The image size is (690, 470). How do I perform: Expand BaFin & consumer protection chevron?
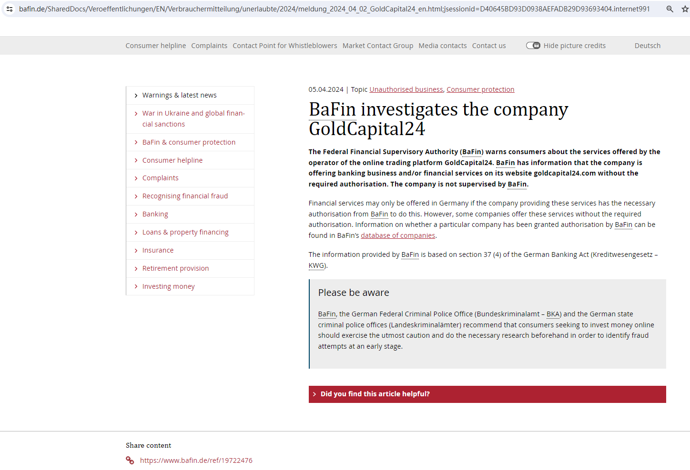coord(136,142)
